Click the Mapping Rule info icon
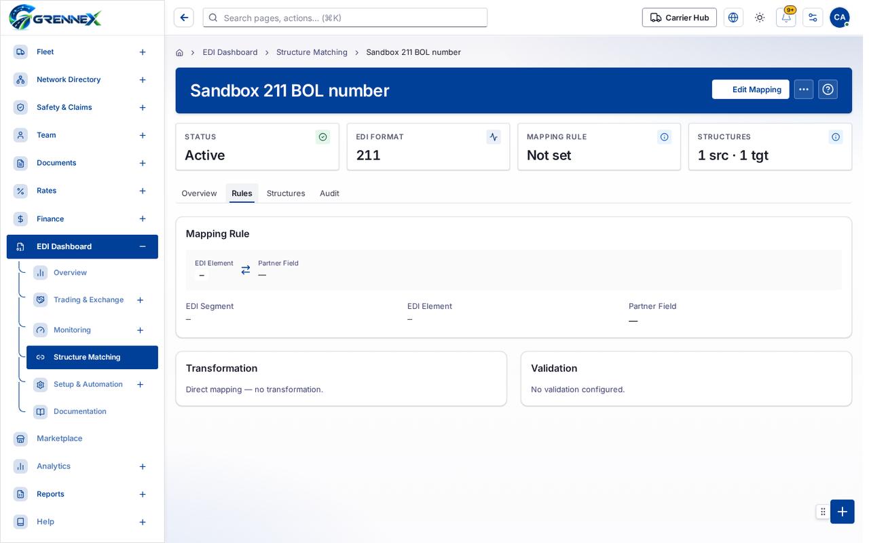Image resolution: width=869 pixels, height=543 pixels. (665, 137)
